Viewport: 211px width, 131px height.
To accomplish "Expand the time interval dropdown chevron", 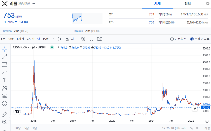I will [53, 39].
